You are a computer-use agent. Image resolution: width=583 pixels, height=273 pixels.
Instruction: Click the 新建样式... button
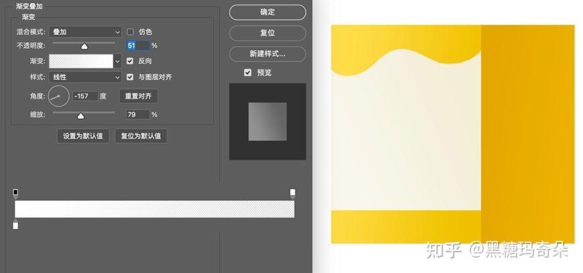pos(267,54)
